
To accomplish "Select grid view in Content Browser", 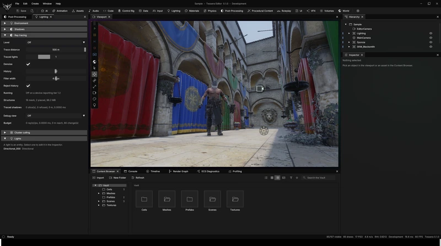I will [x=278, y=177].
